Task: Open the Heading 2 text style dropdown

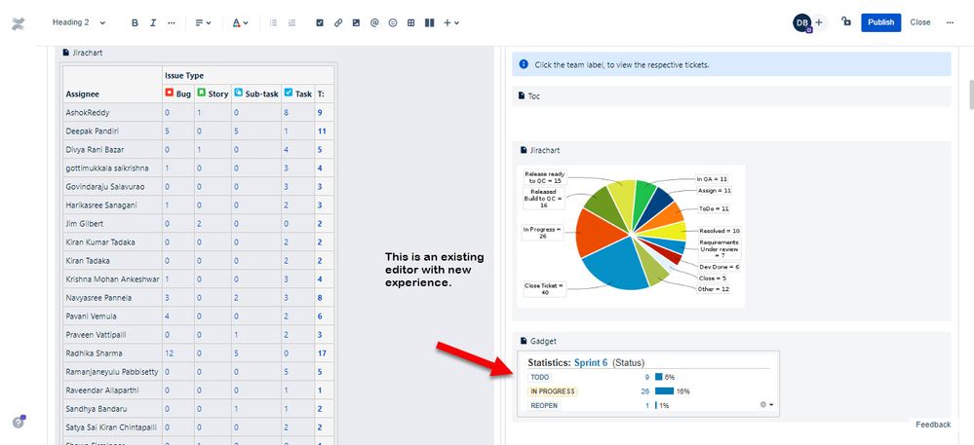Action: (x=79, y=22)
